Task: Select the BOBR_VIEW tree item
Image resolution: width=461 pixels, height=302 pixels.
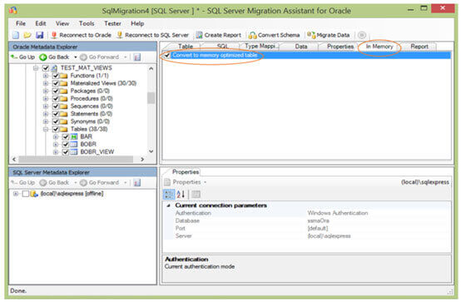Action: coord(97,152)
